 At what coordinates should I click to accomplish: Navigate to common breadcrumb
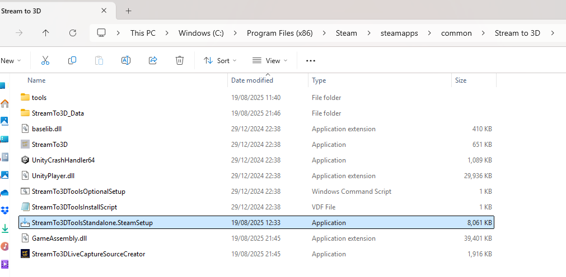pos(456,33)
